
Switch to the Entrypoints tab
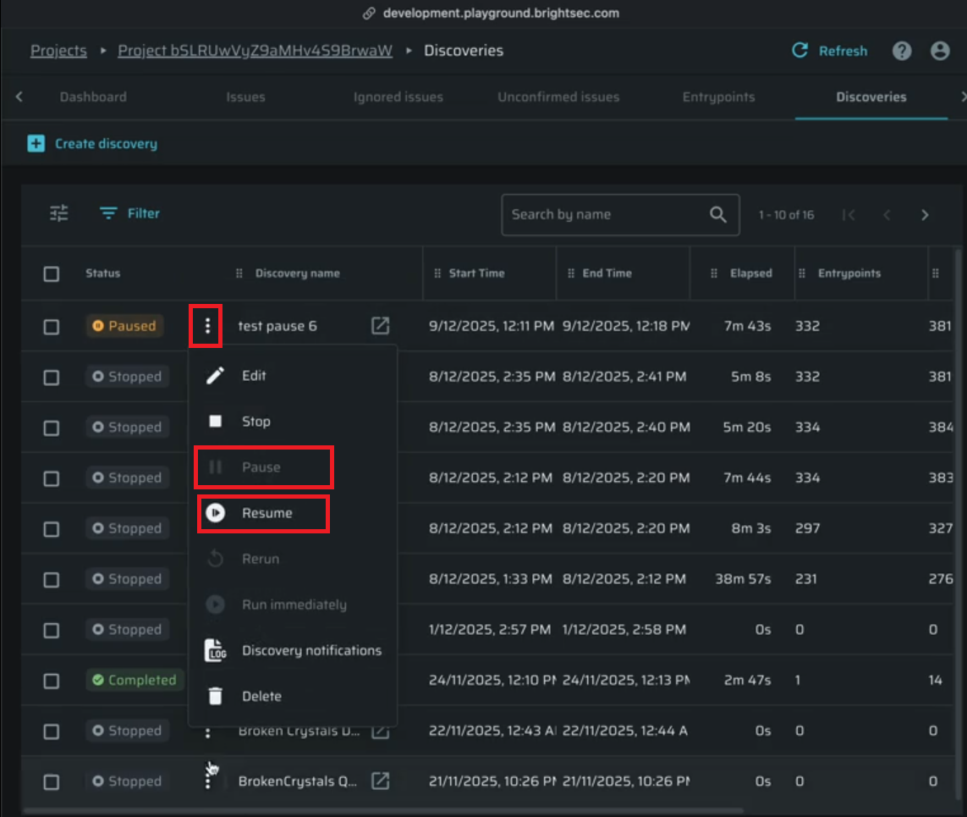click(718, 97)
